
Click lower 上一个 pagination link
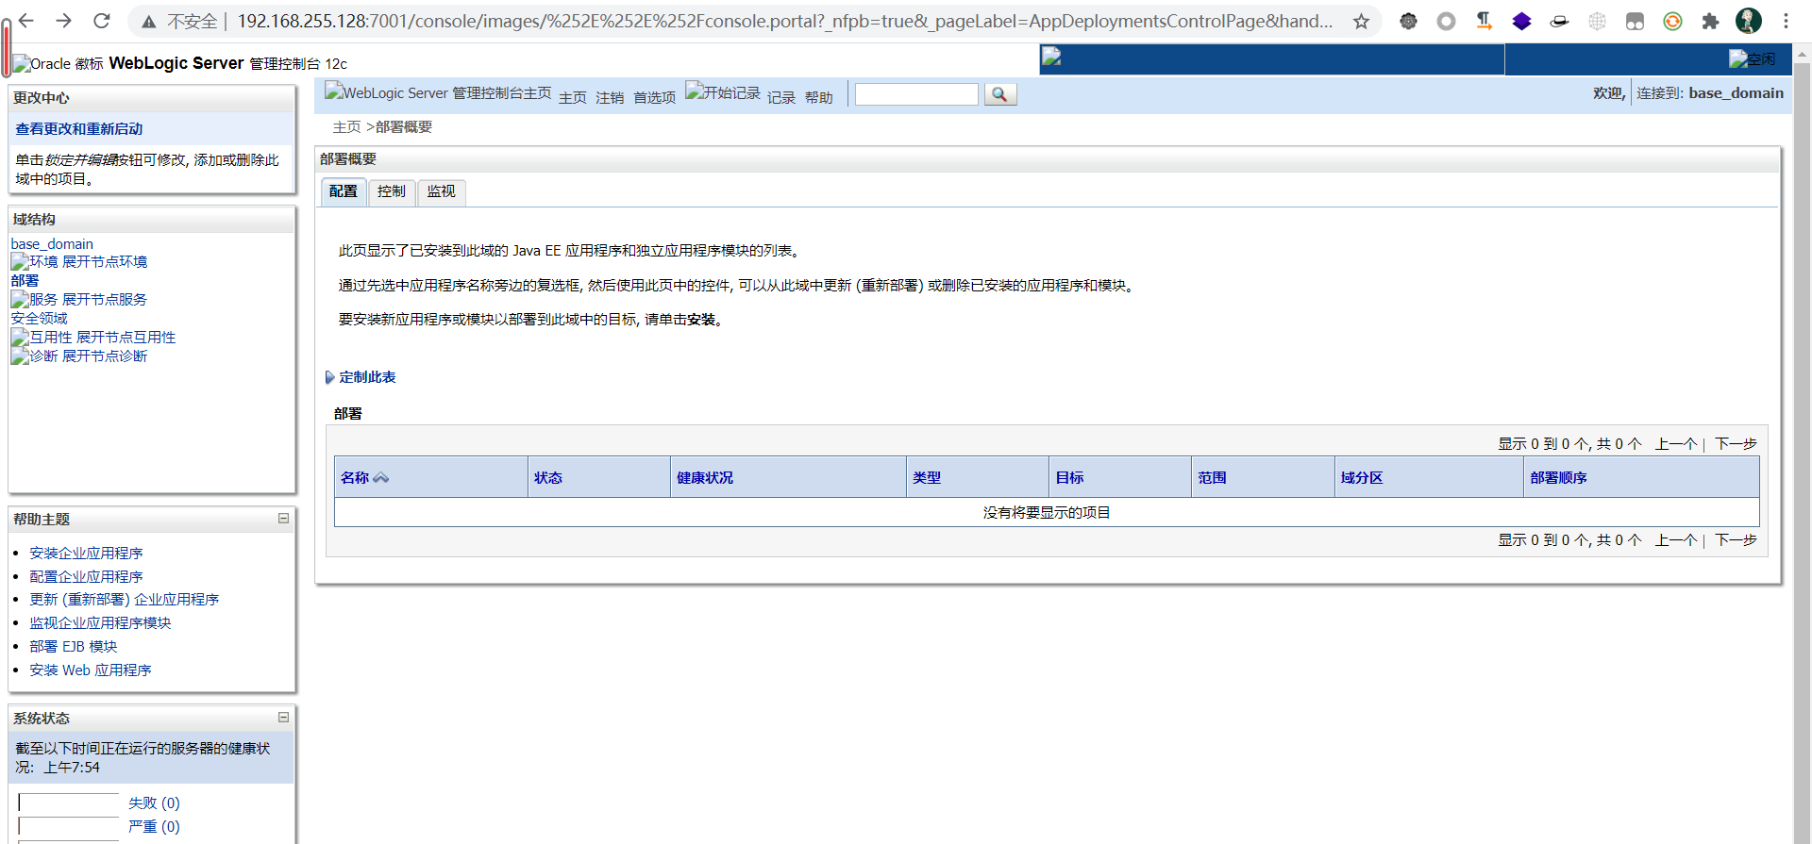point(1676,540)
